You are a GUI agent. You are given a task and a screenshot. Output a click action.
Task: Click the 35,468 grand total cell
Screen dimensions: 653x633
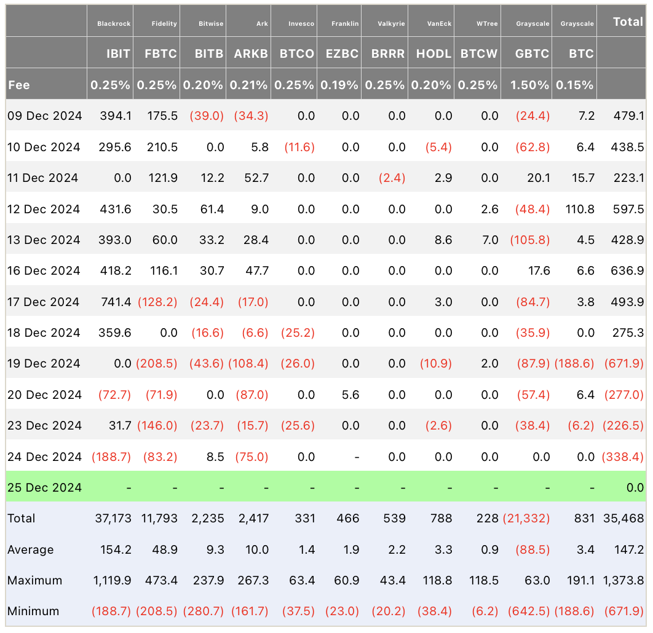(623, 519)
